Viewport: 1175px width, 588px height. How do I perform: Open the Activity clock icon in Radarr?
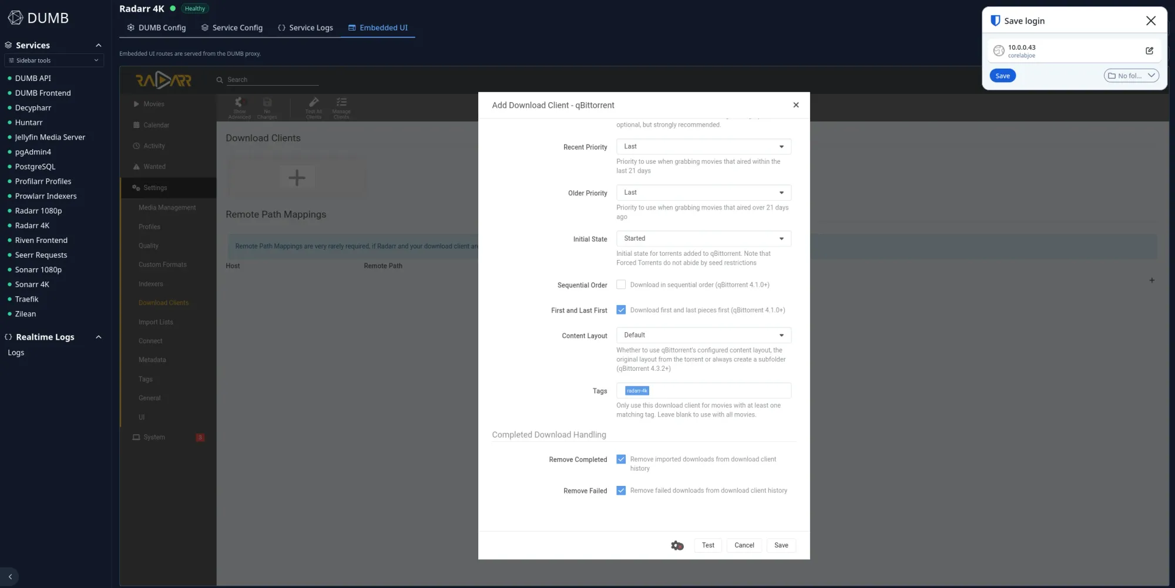[136, 146]
